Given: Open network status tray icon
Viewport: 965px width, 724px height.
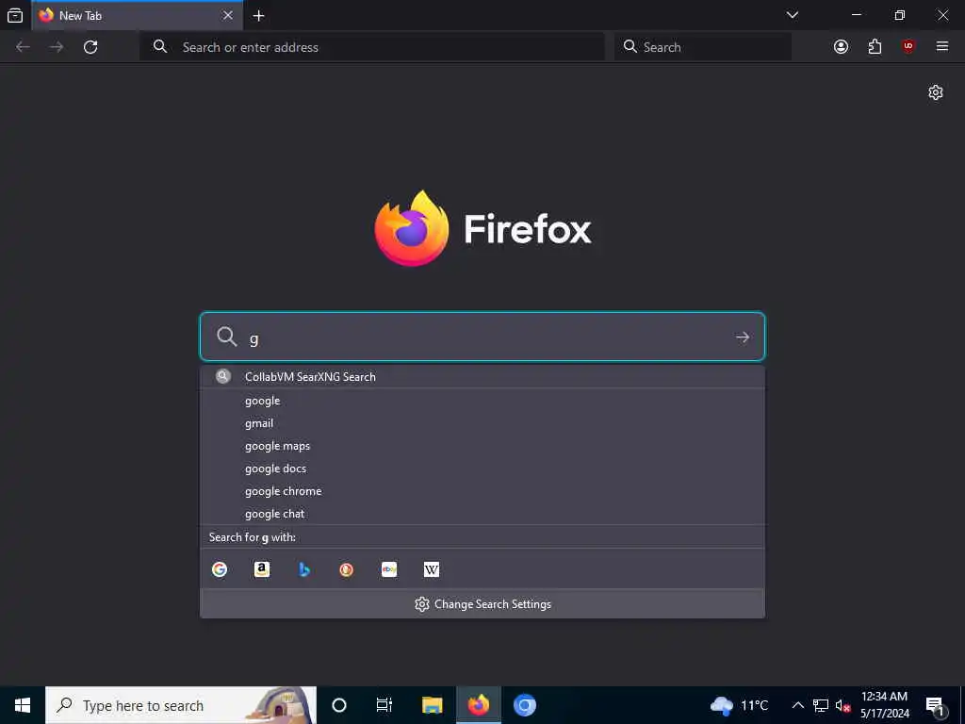Looking at the screenshot, I should (x=821, y=705).
